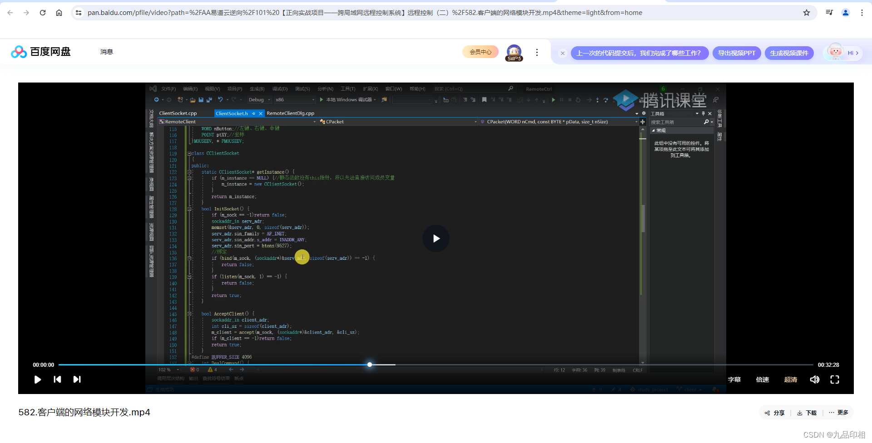Go back to the previous browser page
Screen dimensions: 872x443
pyautogui.click(x=10, y=13)
